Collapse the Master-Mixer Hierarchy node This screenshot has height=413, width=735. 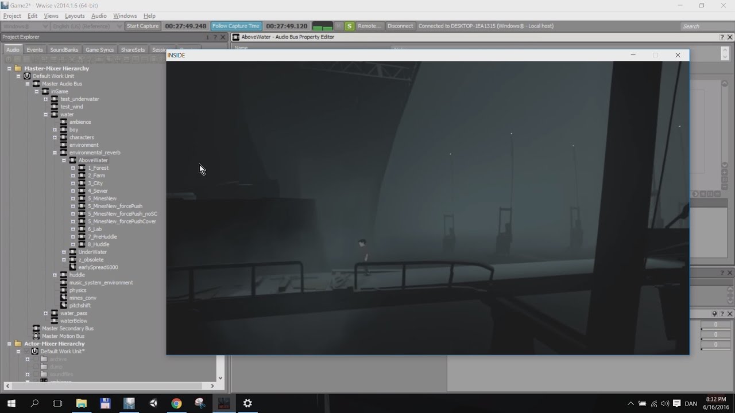point(9,68)
